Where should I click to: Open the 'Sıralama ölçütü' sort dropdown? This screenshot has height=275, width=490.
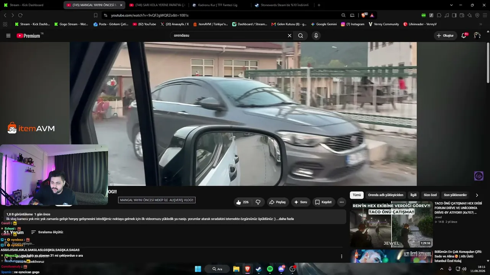coord(47,232)
